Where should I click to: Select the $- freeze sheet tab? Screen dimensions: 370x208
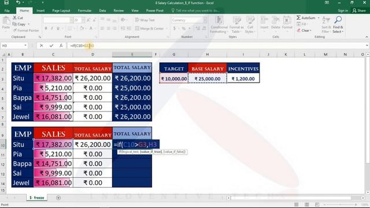pyautogui.click(x=37, y=198)
